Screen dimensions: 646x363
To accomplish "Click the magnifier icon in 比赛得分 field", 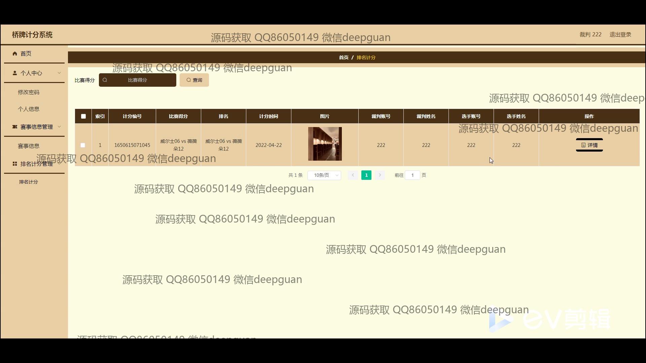I will pos(105,80).
